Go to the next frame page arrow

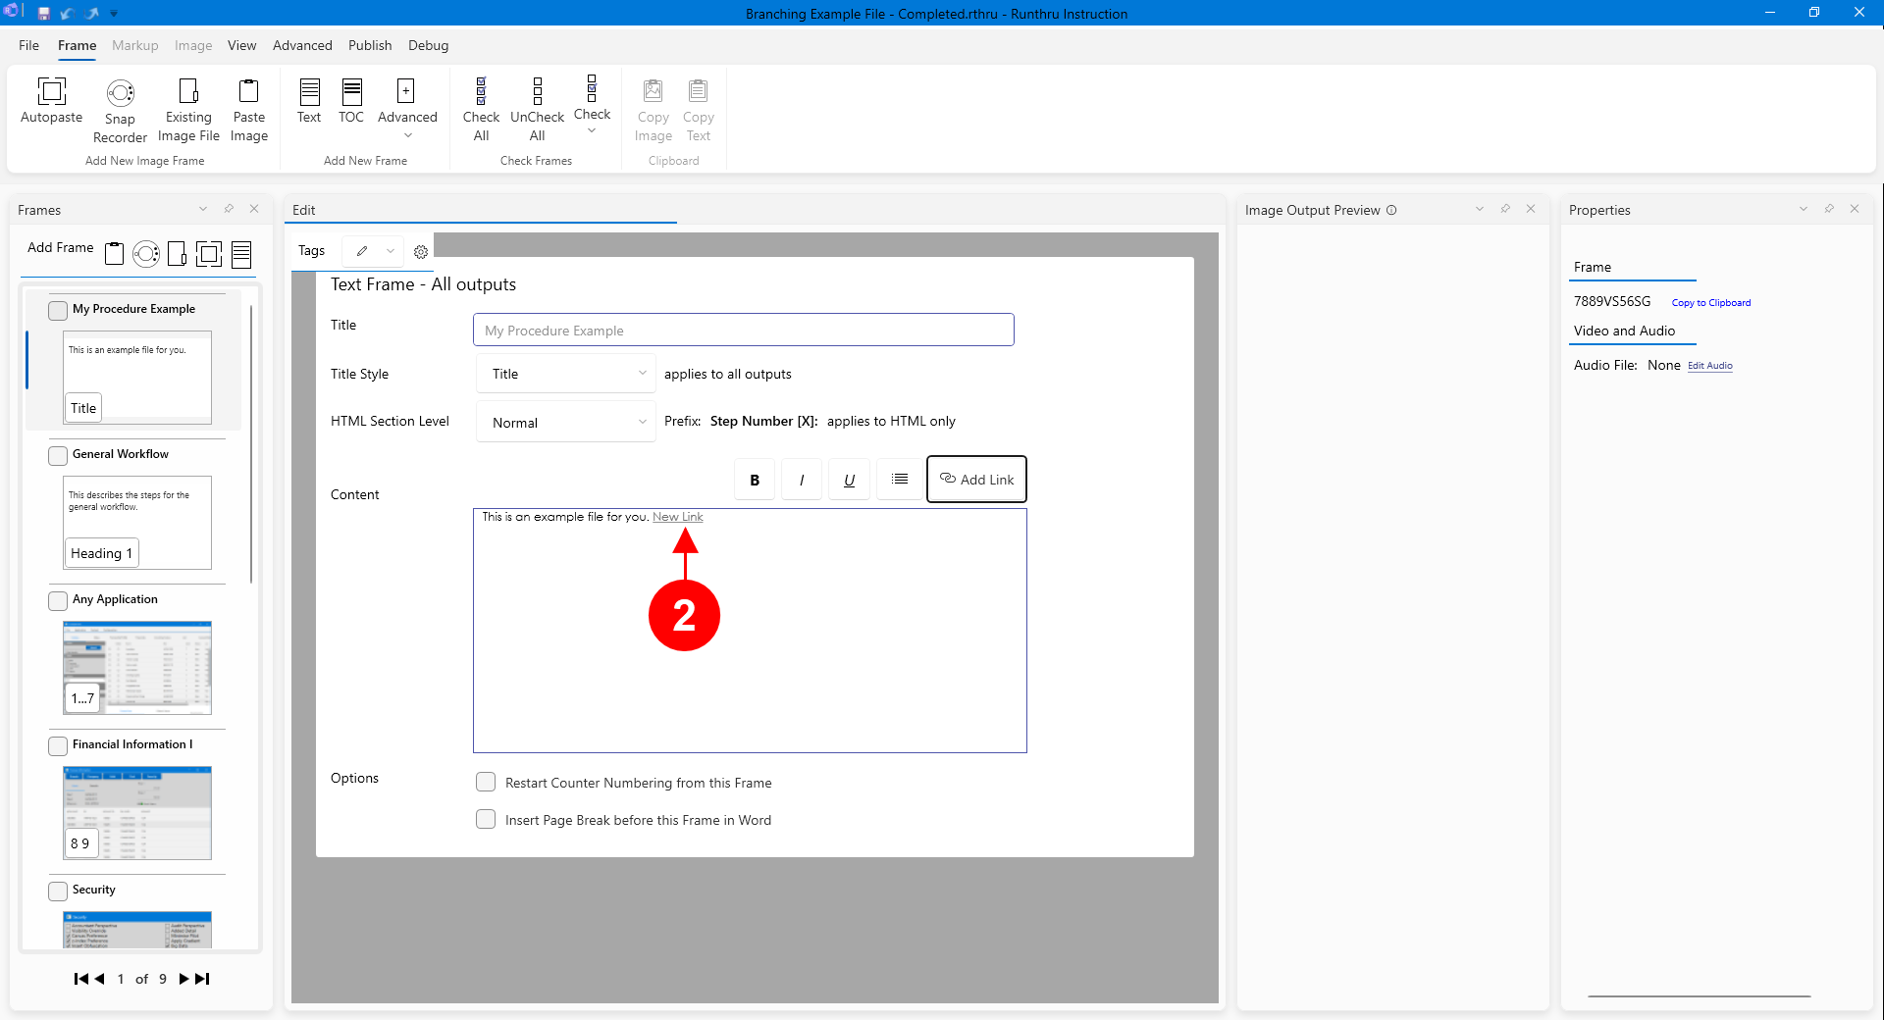pos(183,979)
